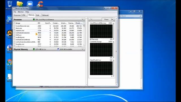Click the graph pane vertical scrollbar
The width and height of the screenshot is (181, 102).
click(x=116, y=52)
